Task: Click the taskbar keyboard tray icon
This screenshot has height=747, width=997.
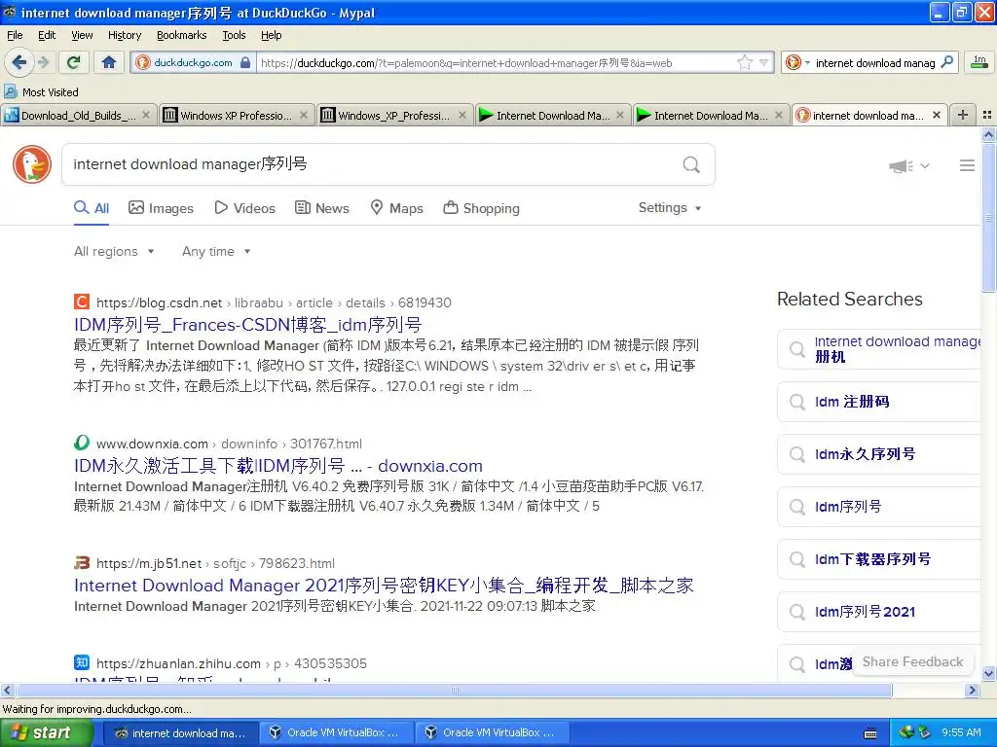Action: click(870, 733)
